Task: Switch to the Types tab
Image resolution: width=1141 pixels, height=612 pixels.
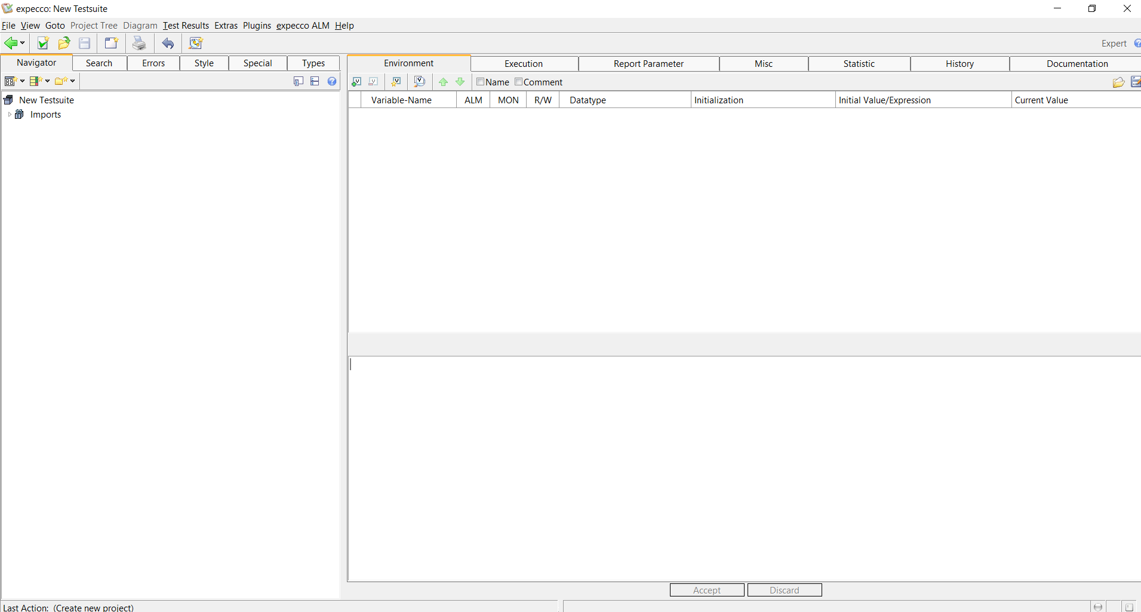Action: [x=313, y=63]
